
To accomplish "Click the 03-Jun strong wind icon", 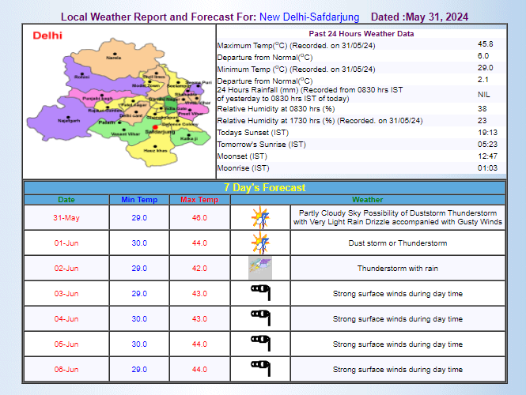I will tap(260, 293).
